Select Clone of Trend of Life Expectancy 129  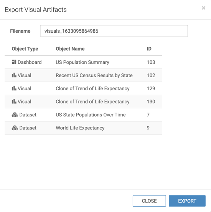92,88
